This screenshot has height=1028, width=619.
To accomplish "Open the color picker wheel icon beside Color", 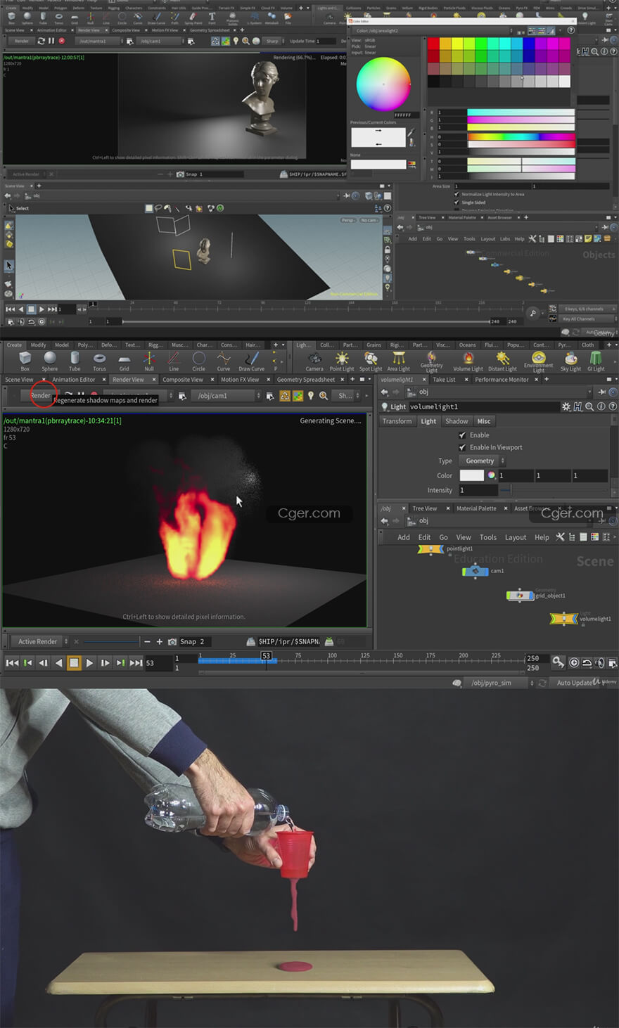I will pos(491,476).
